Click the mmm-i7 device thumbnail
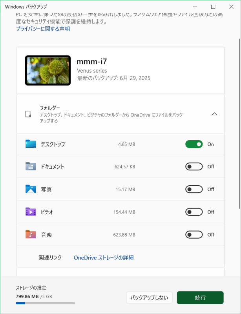Viewport: 241px width, 314px height. (x=48, y=71)
